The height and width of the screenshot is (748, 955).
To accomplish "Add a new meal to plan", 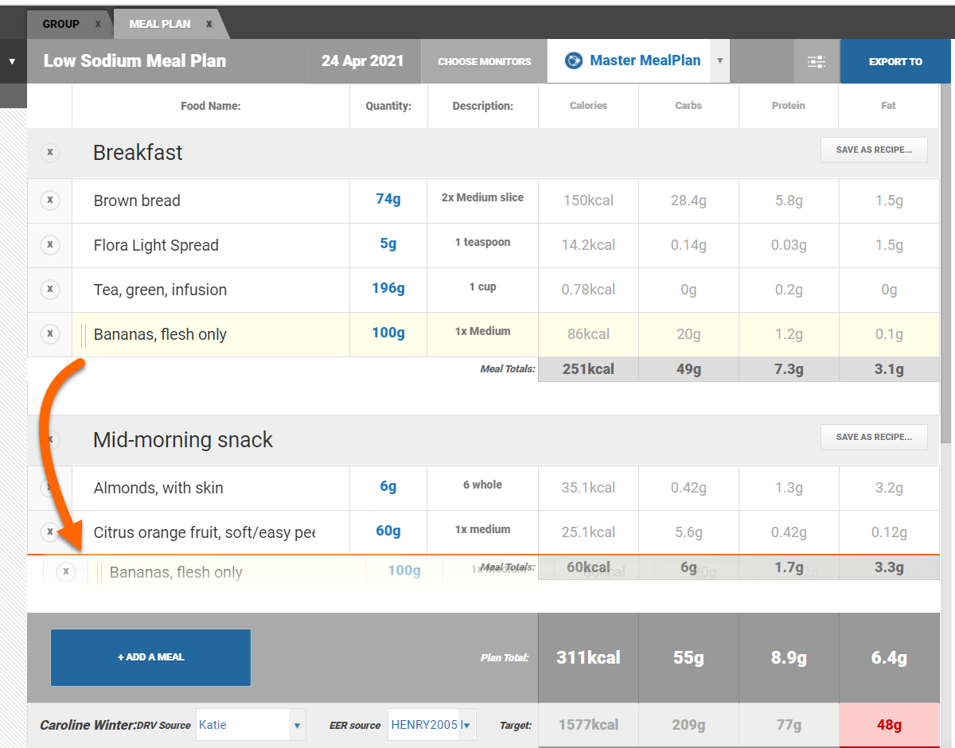I will 150,657.
